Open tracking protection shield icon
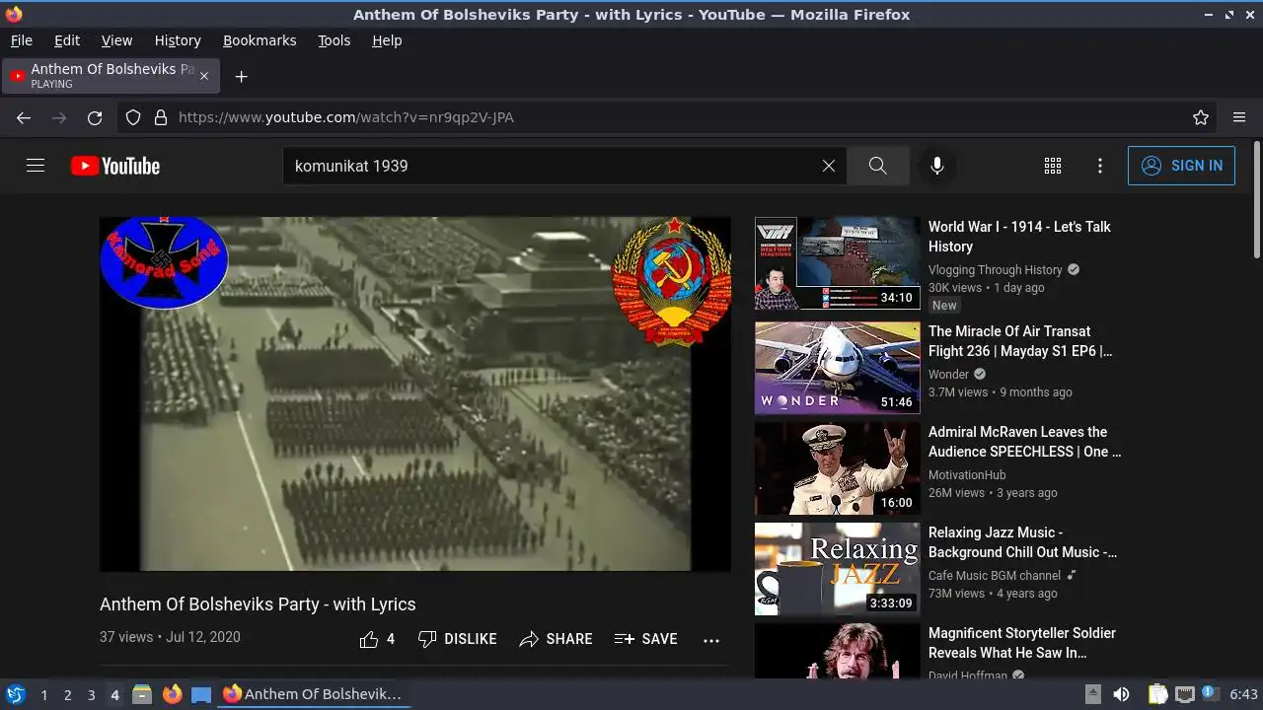The height and width of the screenshot is (710, 1263). [x=133, y=117]
